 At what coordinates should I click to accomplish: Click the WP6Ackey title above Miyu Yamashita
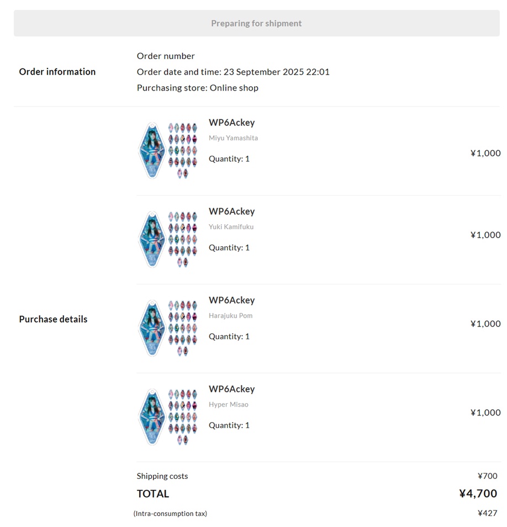[x=231, y=123]
